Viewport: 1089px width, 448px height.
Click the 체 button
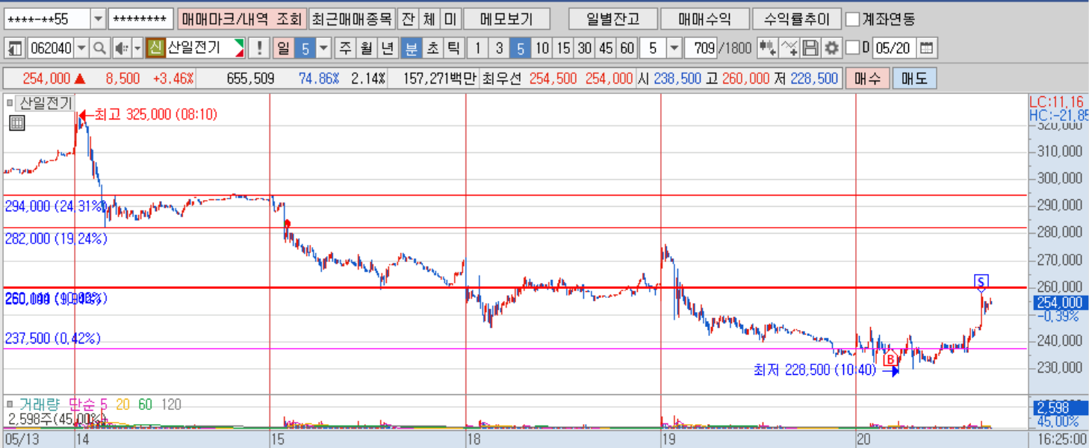coord(428,19)
